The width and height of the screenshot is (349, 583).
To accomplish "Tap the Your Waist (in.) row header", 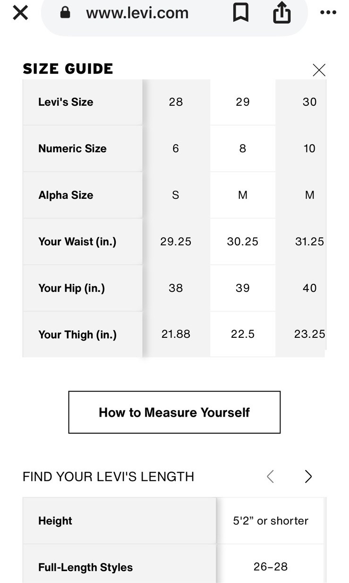I will tap(83, 242).
